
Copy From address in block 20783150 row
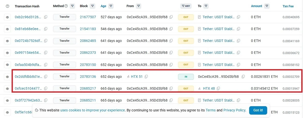(x=171, y=65)
